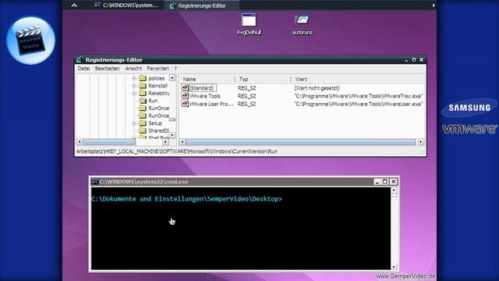
Task: Select the VMware Tools value entry
Action: click(204, 96)
